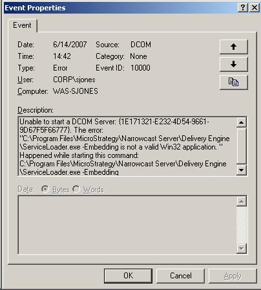The image size is (261, 290).
Task: Copy event details to clipboard icon
Action: tap(234, 82)
